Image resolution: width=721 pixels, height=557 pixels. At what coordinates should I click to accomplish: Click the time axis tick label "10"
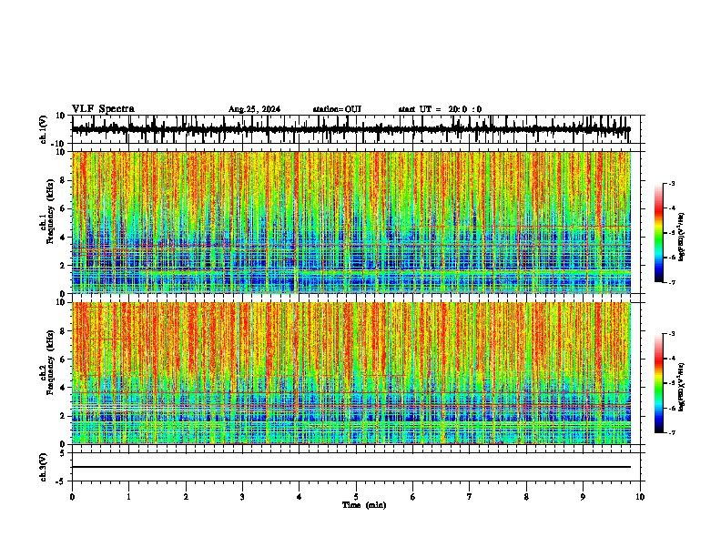coord(640,497)
